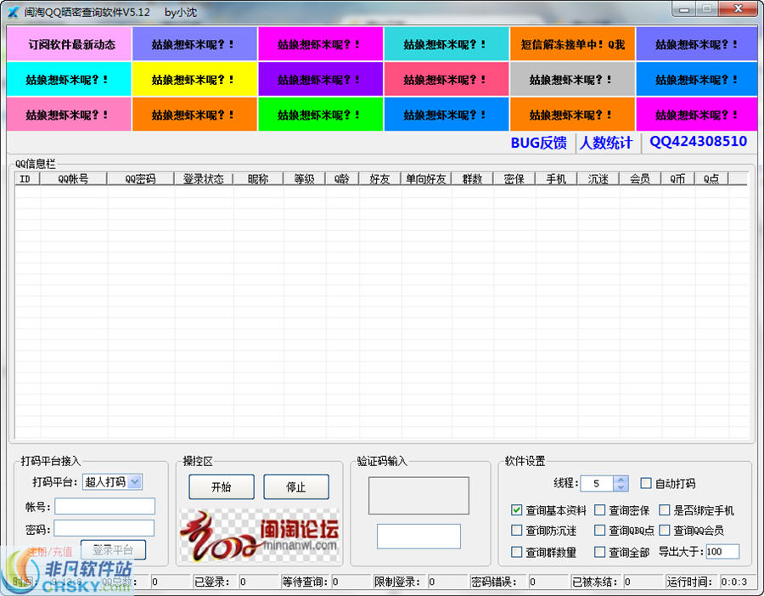Click the 会员 column header
764x596 pixels.
tap(640, 179)
